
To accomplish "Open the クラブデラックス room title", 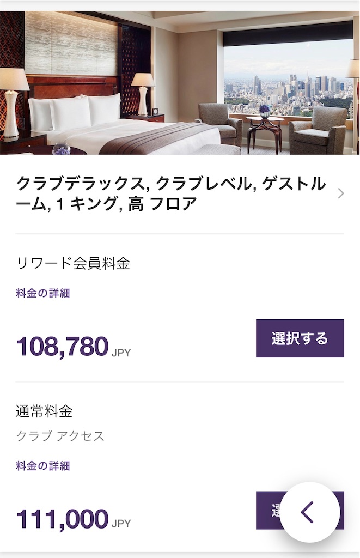I will [171, 194].
